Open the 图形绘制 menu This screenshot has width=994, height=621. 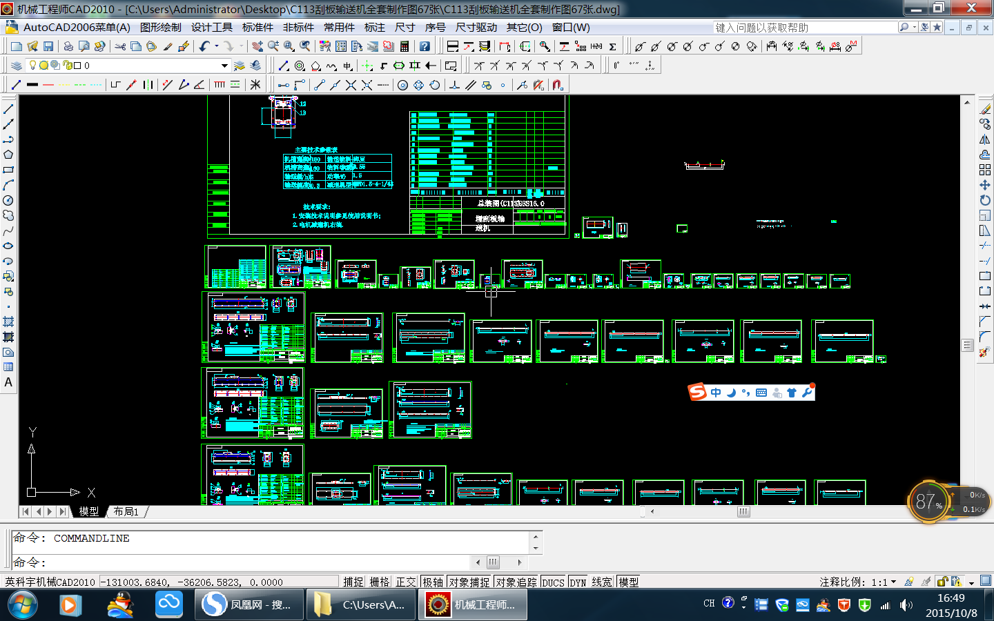click(x=160, y=28)
